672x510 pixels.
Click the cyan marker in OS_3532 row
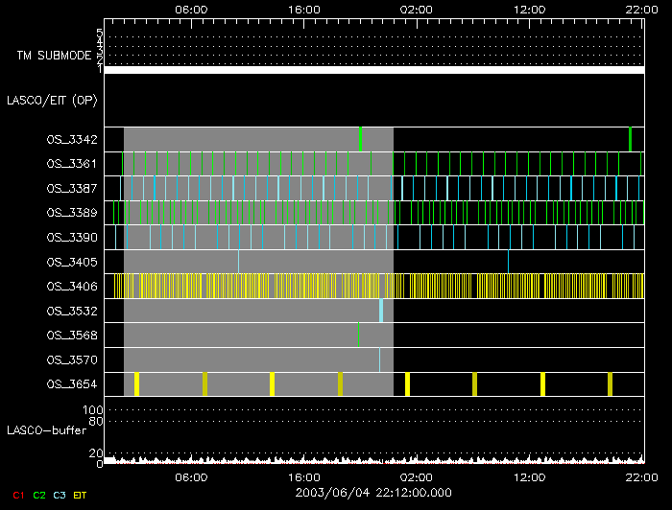pyautogui.click(x=381, y=311)
